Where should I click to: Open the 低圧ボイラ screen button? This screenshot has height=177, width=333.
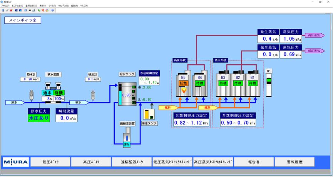(50, 162)
